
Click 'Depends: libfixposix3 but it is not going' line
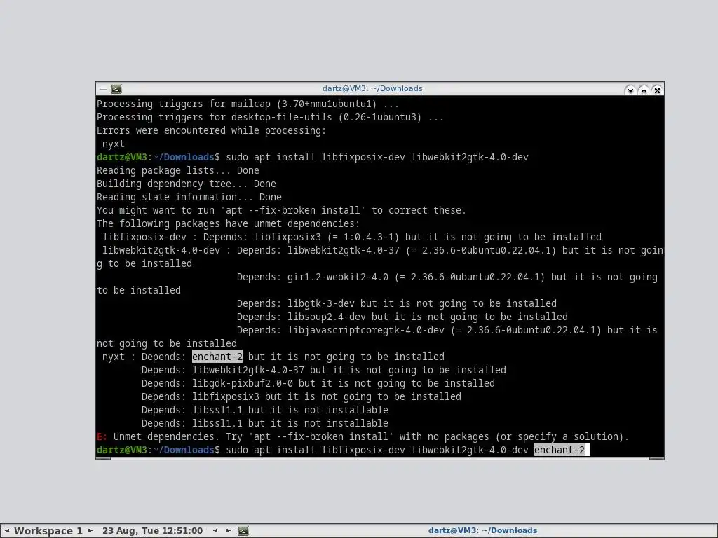click(x=301, y=396)
